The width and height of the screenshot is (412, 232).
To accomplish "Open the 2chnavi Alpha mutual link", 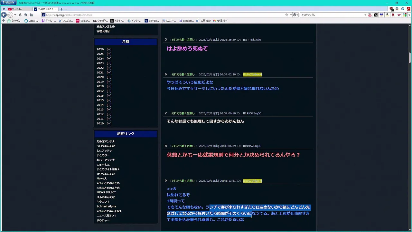I will coord(106,206).
